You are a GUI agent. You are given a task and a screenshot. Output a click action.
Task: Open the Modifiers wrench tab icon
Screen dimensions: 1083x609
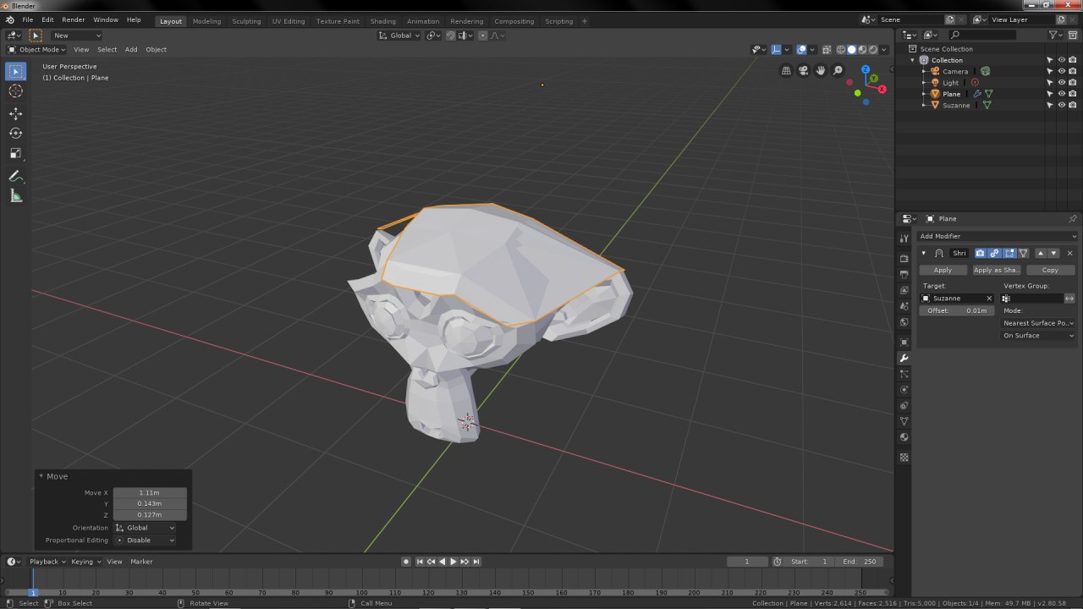[904, 359]
